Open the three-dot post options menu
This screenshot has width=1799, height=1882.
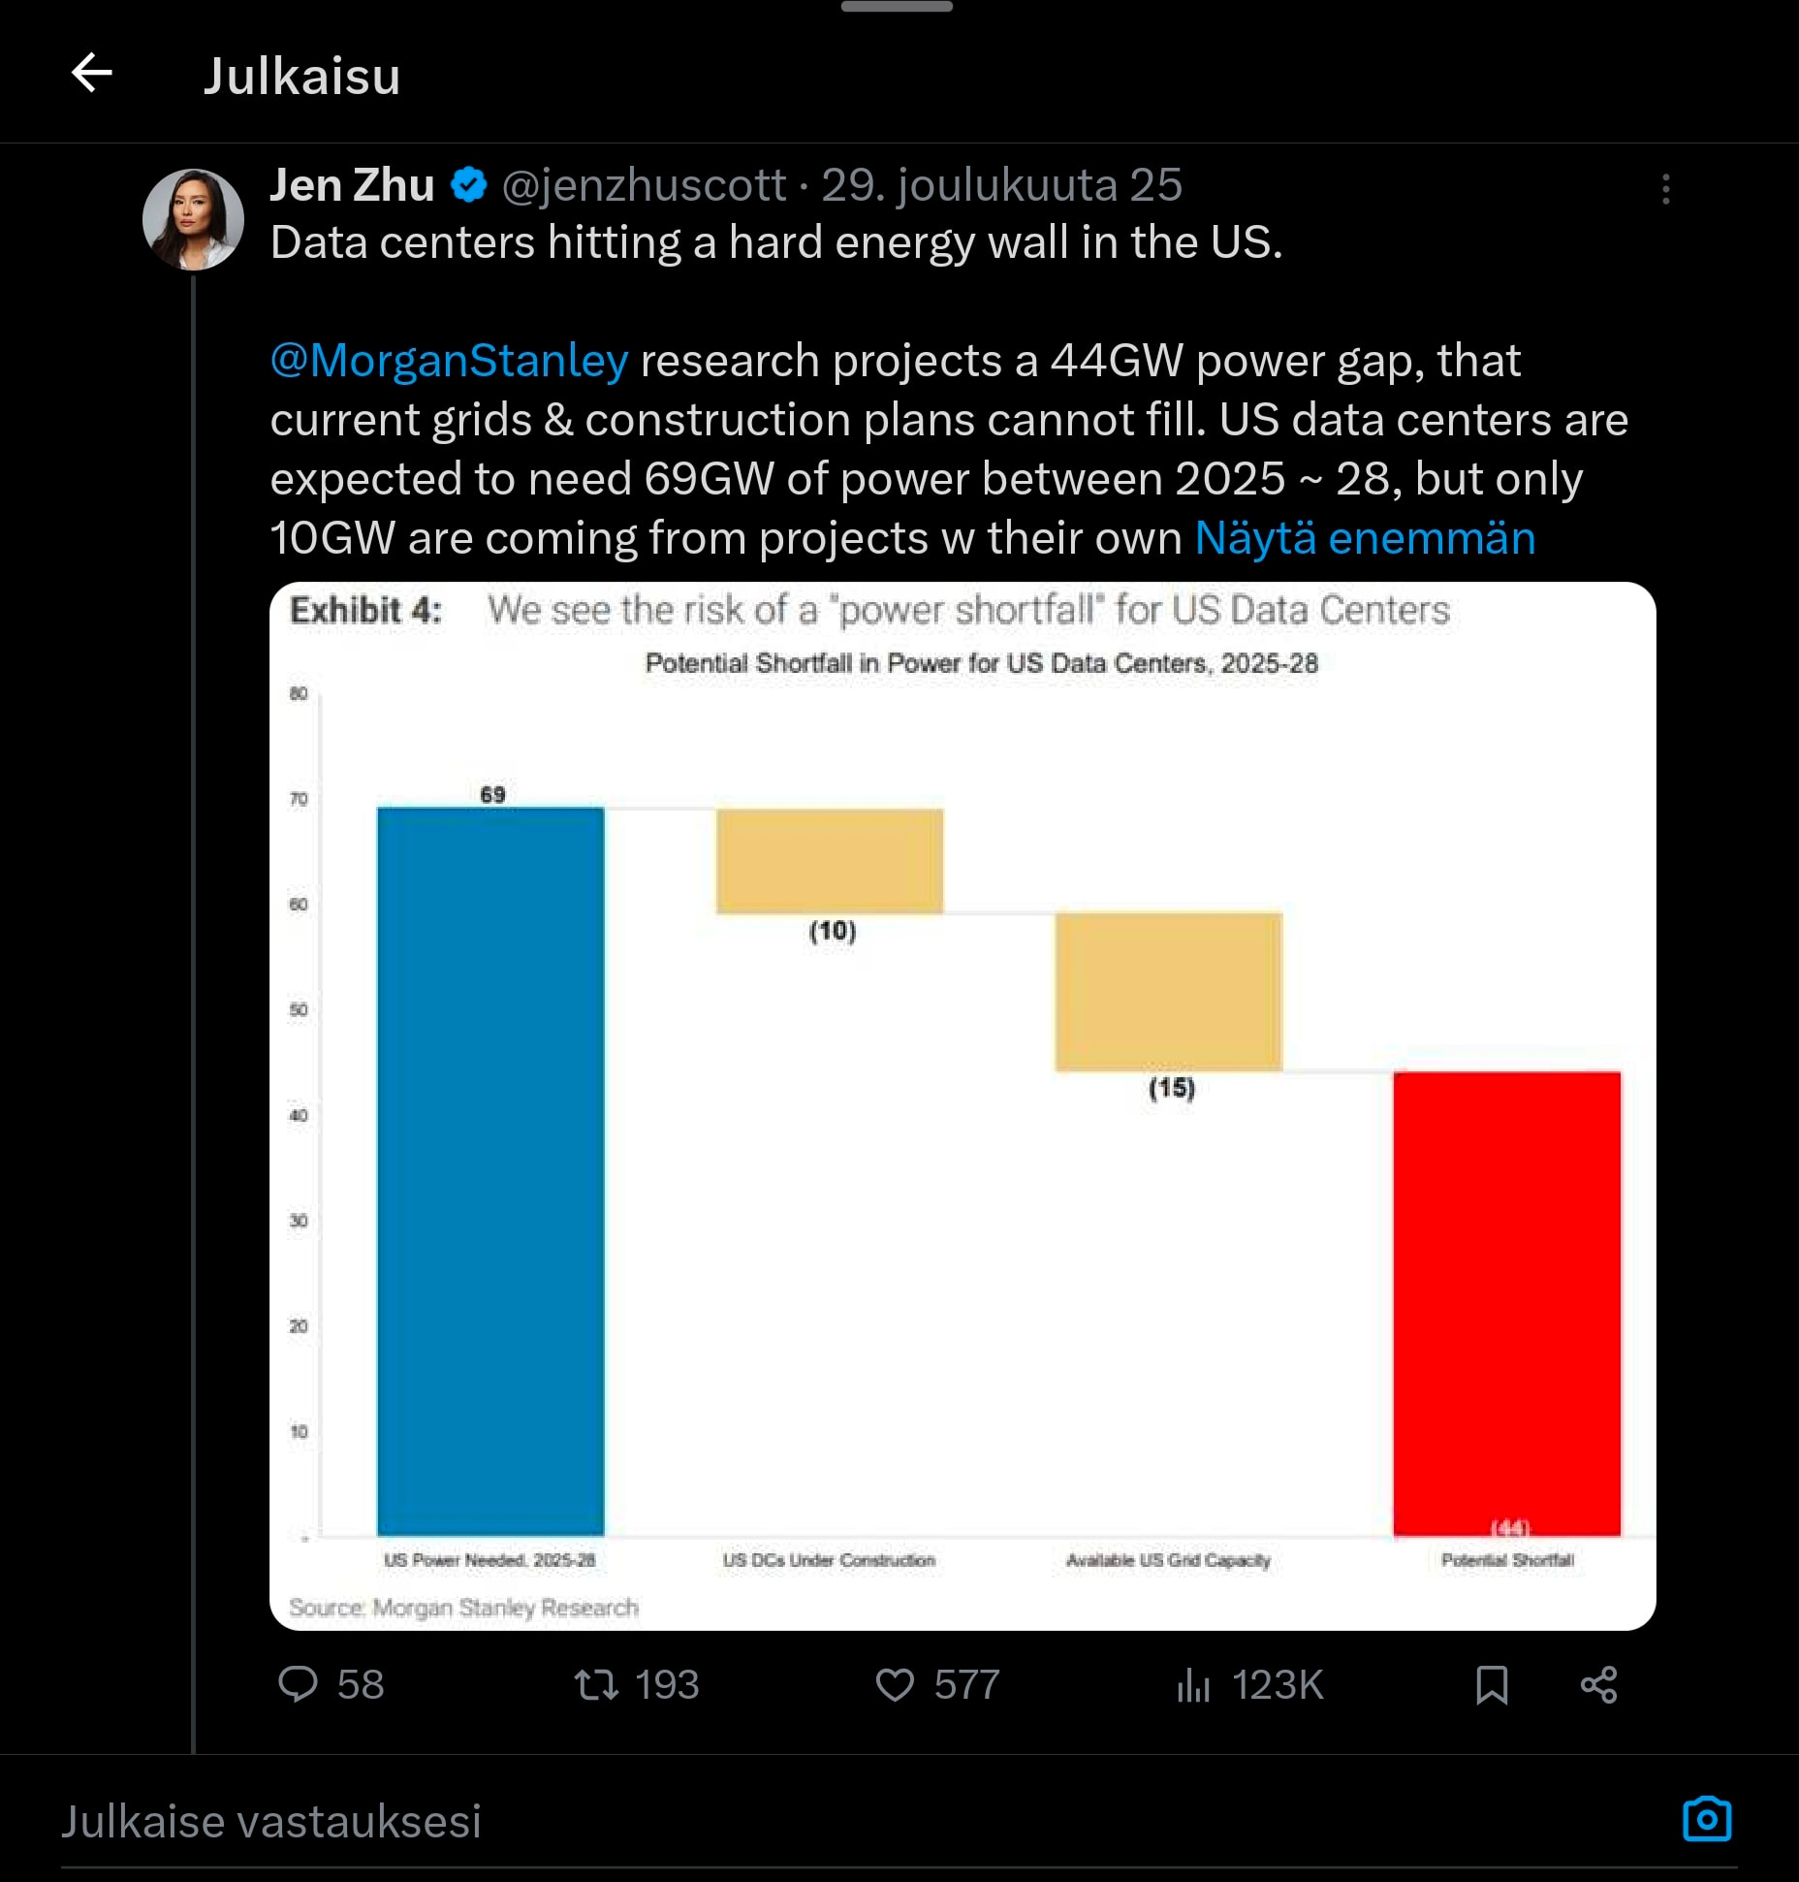[x=1665, y=189]
